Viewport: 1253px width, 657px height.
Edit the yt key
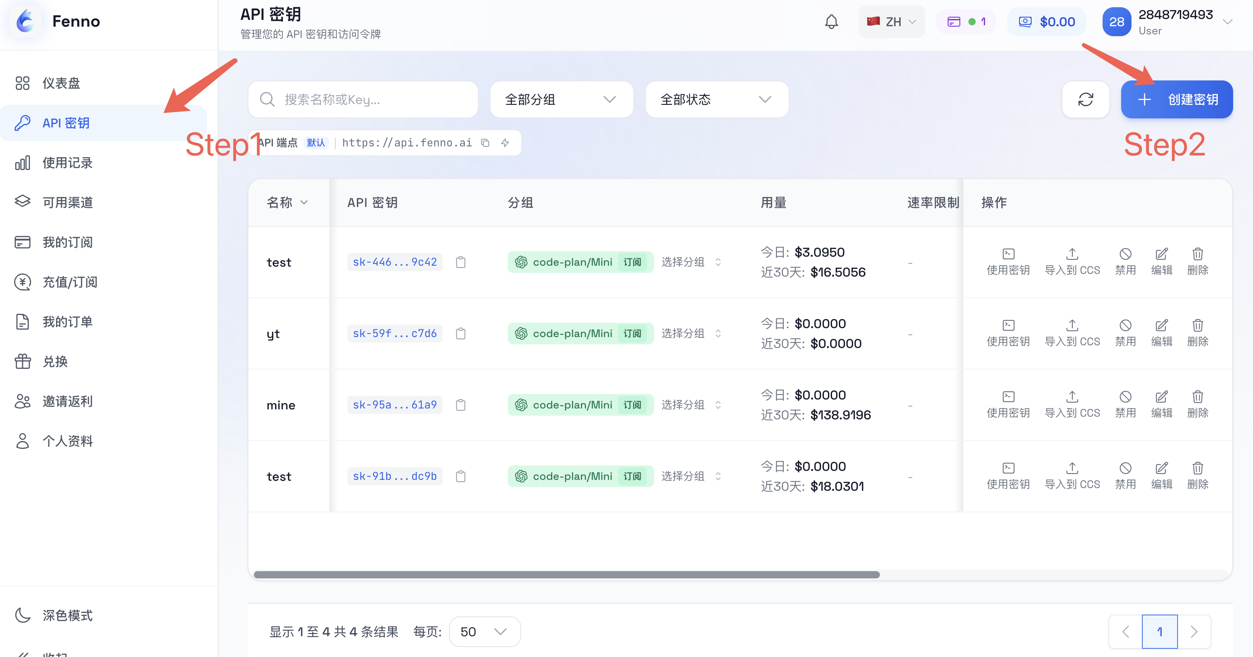pyautogui.click(x=1162, y=334)
